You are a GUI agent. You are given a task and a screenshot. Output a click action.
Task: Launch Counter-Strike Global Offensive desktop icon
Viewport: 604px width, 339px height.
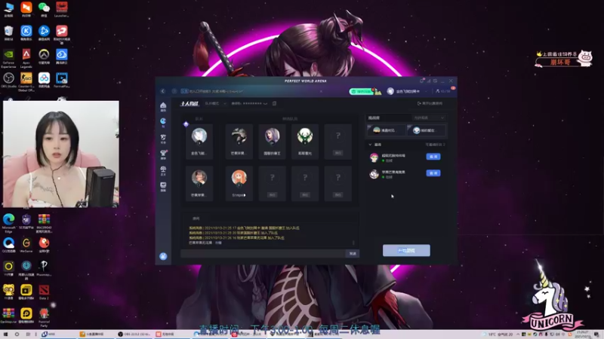pos(26,82)
